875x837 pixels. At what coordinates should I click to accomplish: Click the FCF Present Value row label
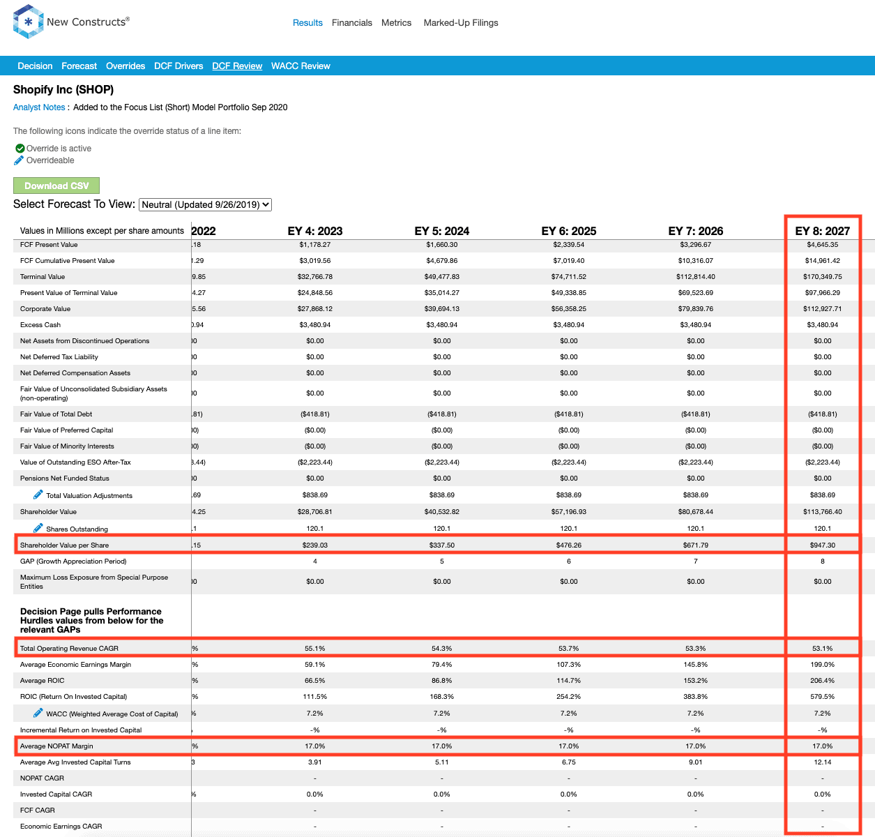[x=49, y=245]
